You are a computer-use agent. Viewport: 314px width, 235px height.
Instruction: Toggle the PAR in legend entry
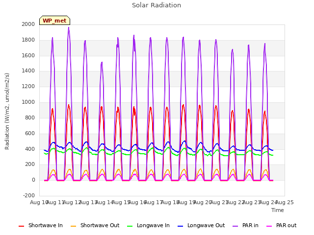245,225
